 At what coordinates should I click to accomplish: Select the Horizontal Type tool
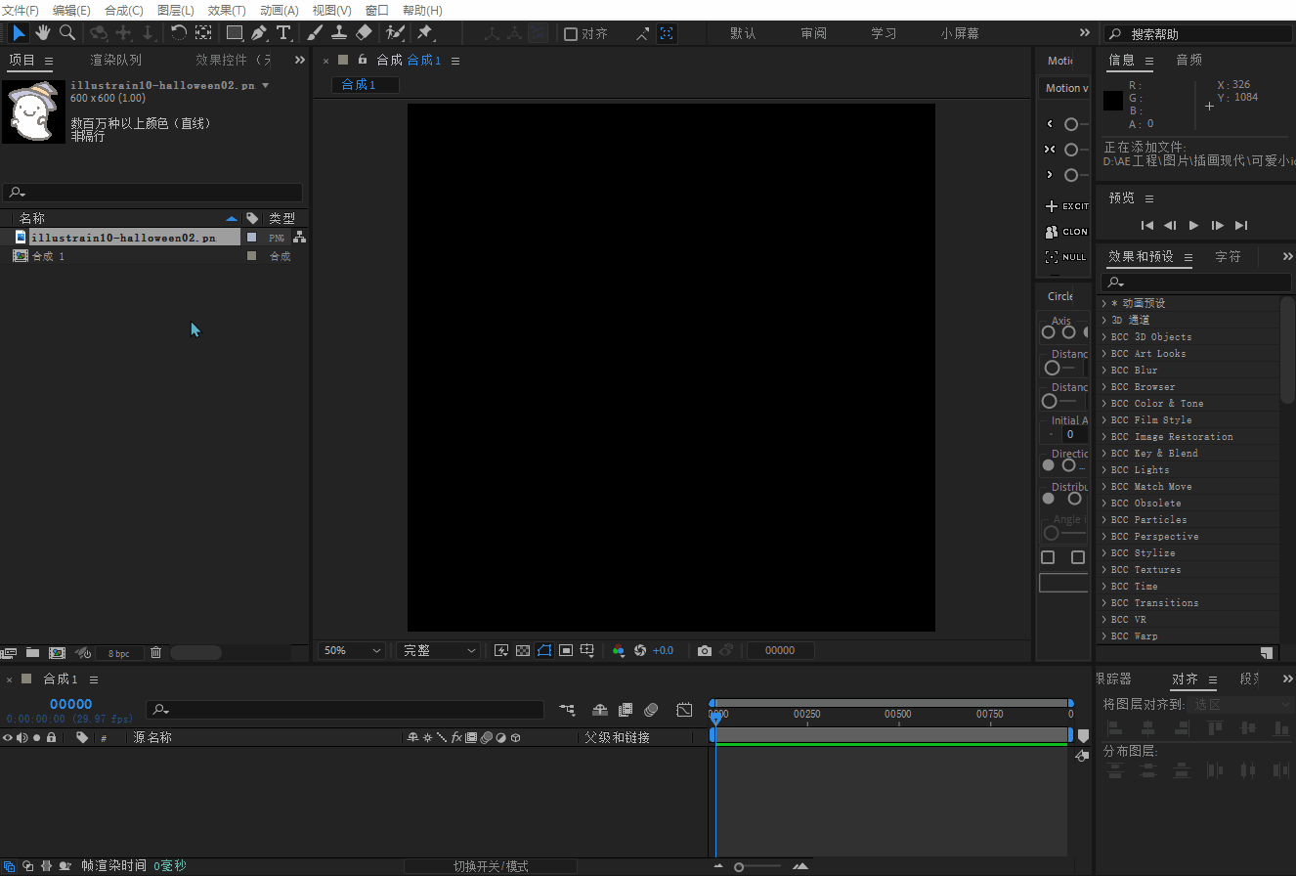(283, 33)
